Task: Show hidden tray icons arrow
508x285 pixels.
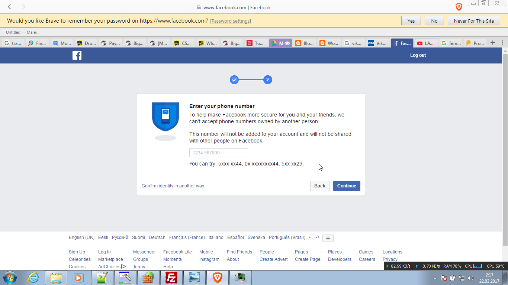Action: point(435,278)
